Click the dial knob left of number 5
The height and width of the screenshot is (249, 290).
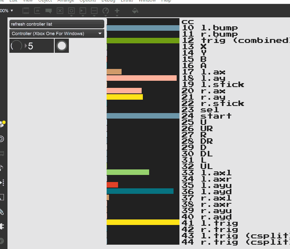17,46
